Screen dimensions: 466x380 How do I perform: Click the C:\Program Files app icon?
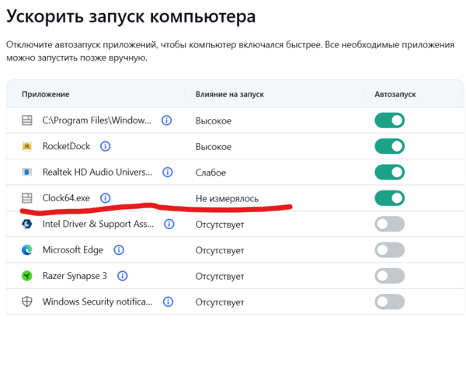(x=27, y=120)
